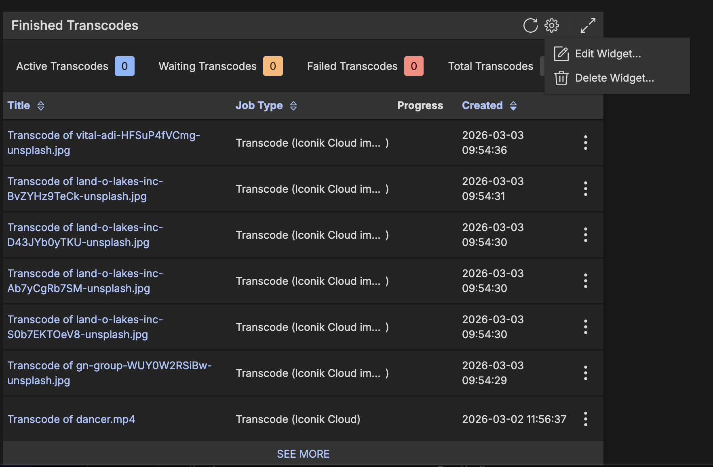
Task: Open the three-dot menu for dancer.mp4 row
Action: point(585,419)
